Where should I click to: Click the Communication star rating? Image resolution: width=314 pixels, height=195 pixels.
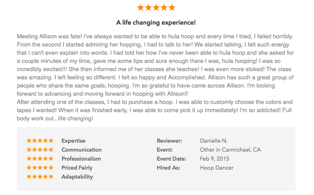(40, 150)
